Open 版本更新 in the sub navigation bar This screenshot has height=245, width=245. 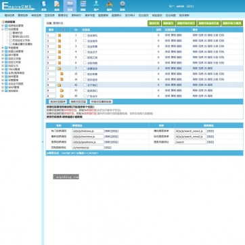[x=184, y=16]
